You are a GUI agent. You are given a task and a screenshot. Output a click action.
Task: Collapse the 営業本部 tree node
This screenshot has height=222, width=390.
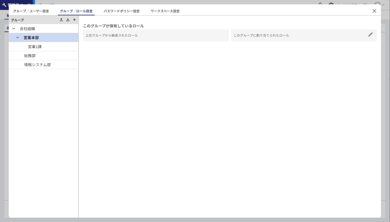click(x=18, y=37)
